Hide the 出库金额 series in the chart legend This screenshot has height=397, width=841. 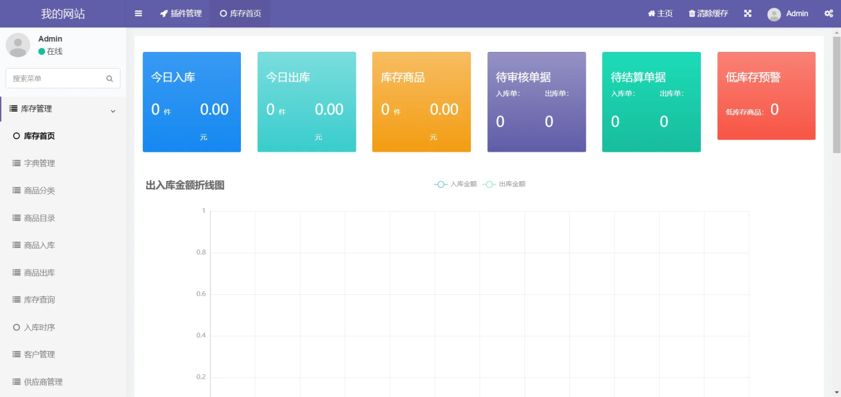tap(504, 184)
